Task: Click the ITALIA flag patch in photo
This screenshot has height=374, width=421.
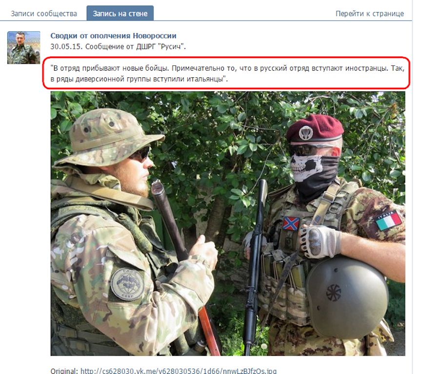Action: click(388, 221)
